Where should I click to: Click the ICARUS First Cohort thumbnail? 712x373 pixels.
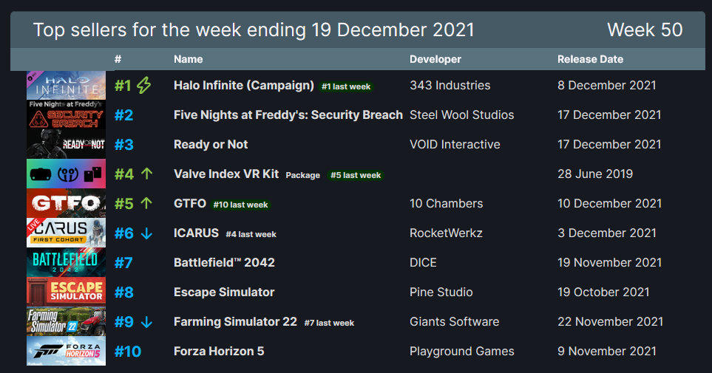pyautogui.click(x=66, y=233)
